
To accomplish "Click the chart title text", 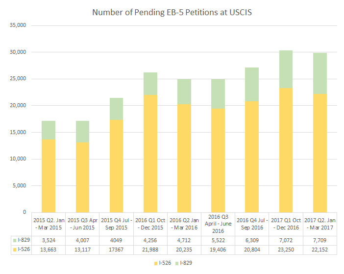I will 172,11.
